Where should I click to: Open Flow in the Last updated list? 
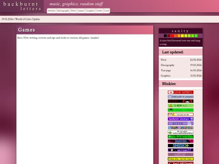[163, 60]
